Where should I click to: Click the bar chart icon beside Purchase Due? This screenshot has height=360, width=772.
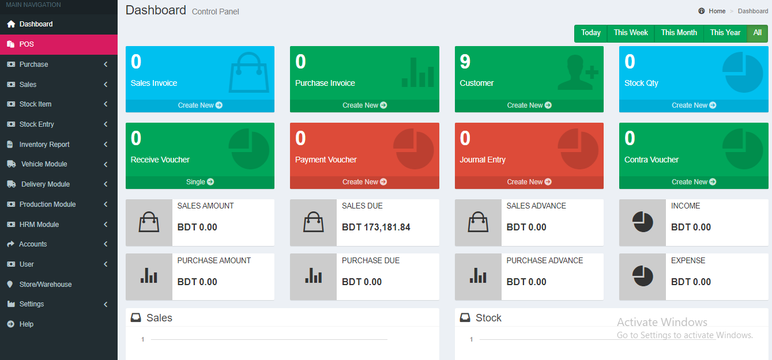[x=313, y=276]
